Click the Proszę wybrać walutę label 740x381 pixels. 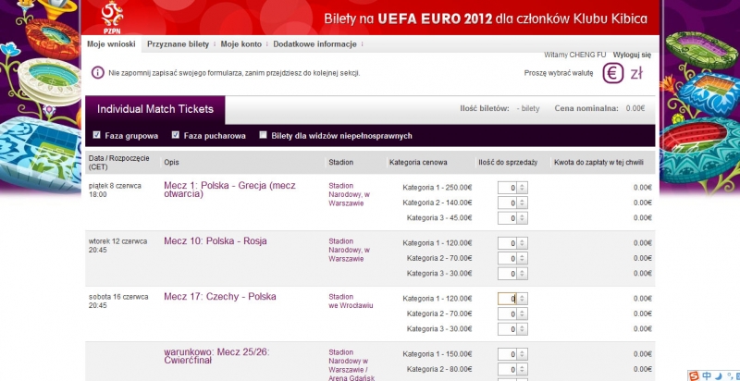click(559, 73)
